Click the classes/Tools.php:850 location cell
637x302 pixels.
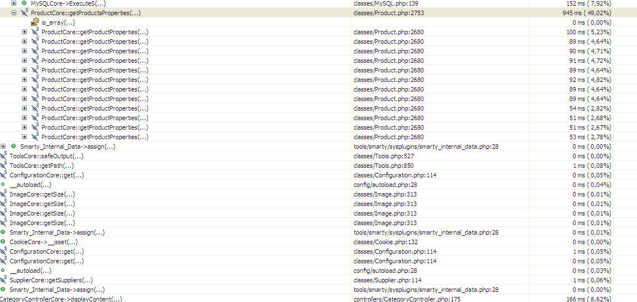(x=383, y=166)
